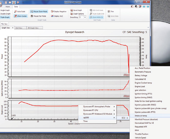This screenshot has width=170, height=139.
Task: Click the Trim data tool
Action: [x=111, y=11]
